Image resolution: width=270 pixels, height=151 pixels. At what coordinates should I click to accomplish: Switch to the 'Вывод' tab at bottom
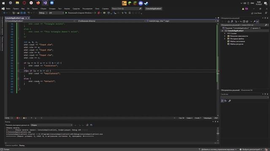[22, 146]
